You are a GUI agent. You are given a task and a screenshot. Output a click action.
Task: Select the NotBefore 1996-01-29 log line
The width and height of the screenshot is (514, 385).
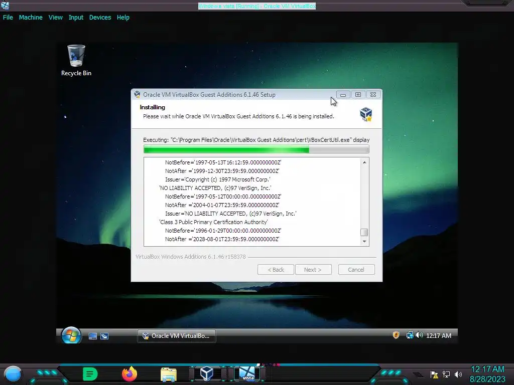coord(223,231)
